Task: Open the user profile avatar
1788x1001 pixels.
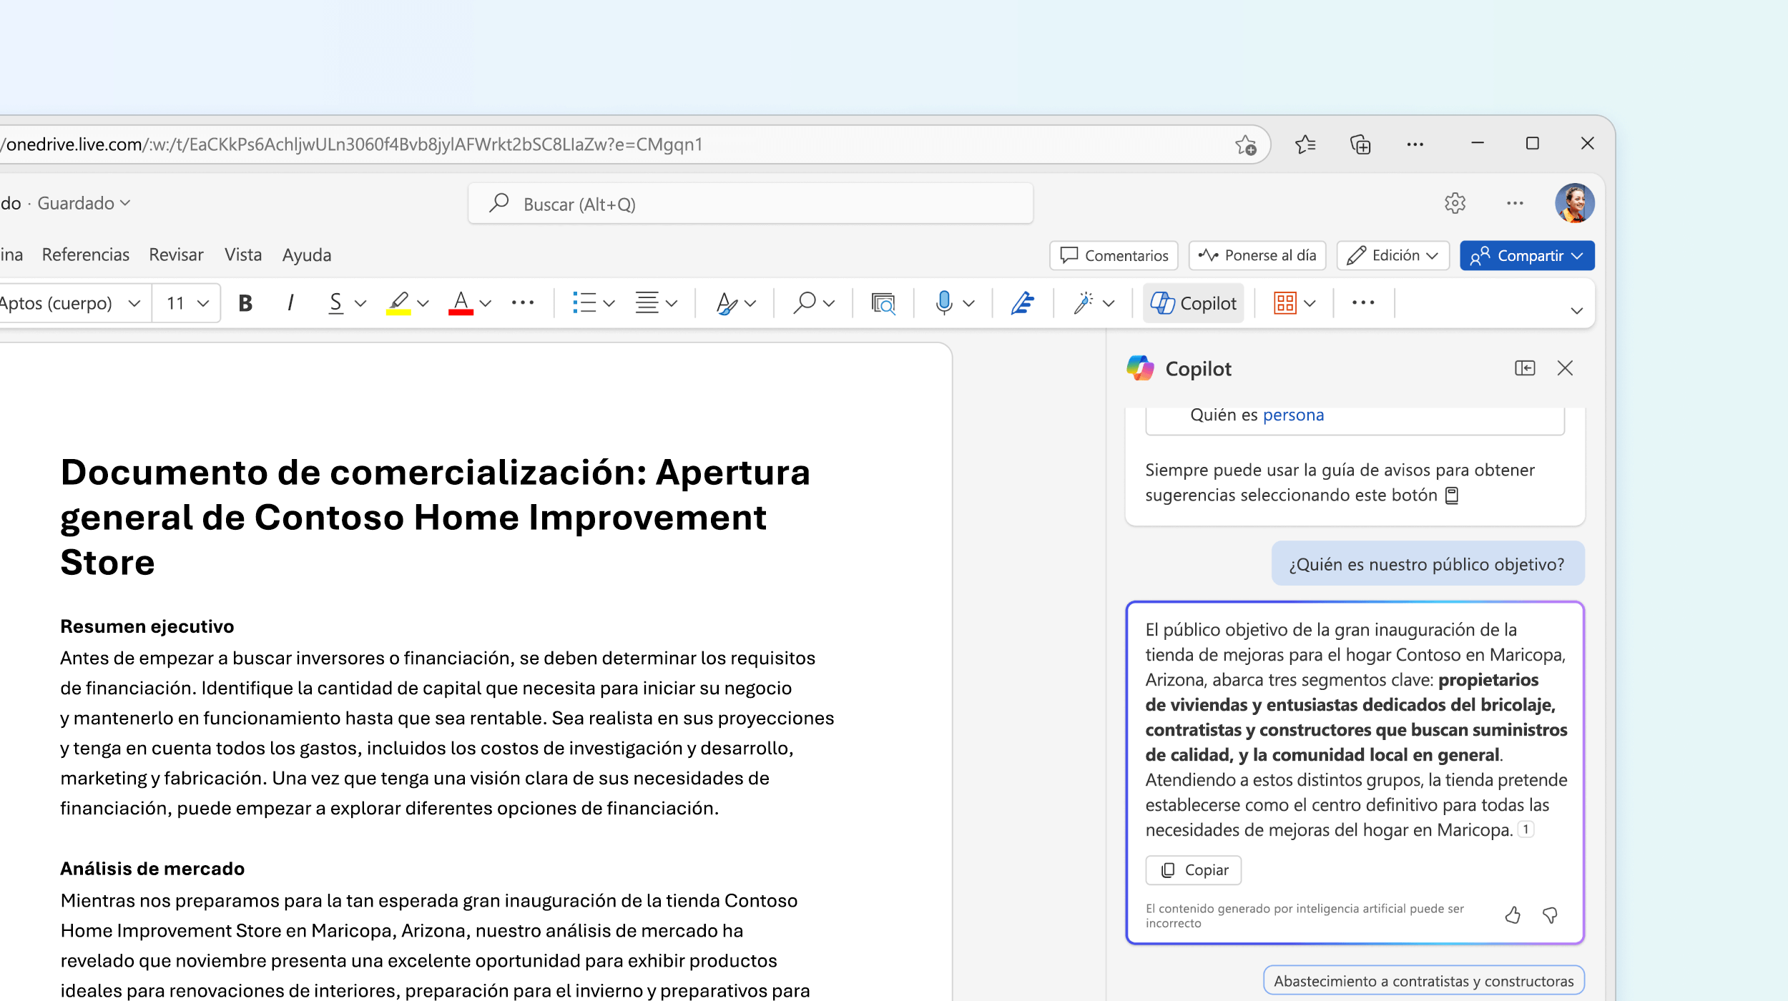Action: pyautogui.click(x=1574, y=204)
